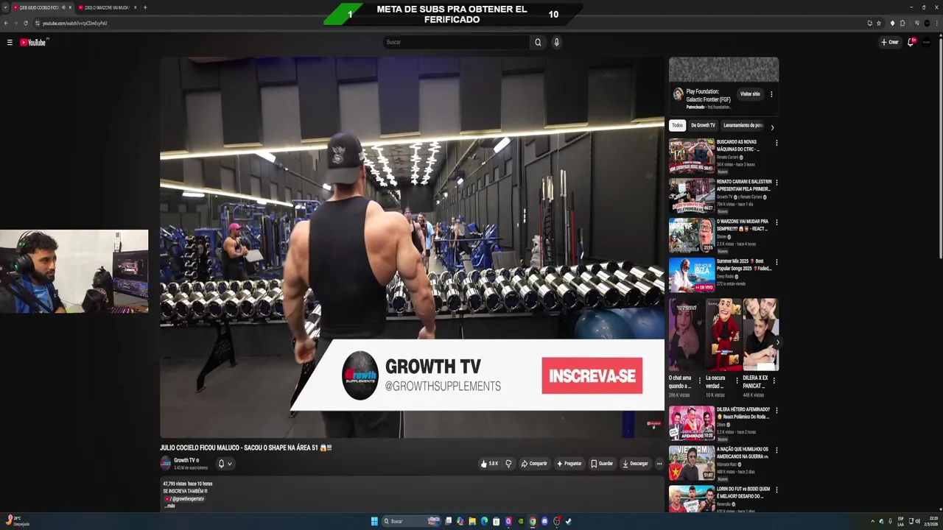This screenshot has height=530, width=943.
Task: Select the De Growth TV filter chip
Action: point(703,125)
